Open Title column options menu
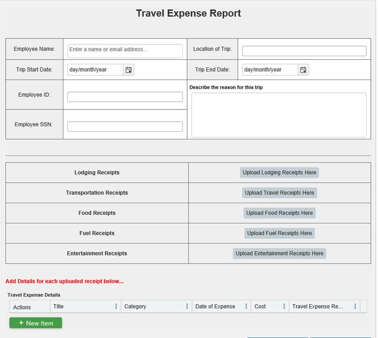 [116, 307]
